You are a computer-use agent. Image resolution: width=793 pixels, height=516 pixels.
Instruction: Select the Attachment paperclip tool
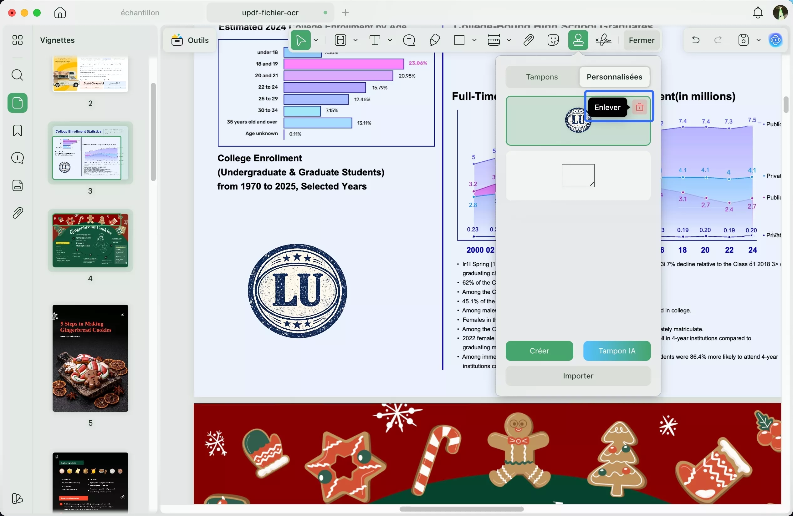[x=529, y=40]
